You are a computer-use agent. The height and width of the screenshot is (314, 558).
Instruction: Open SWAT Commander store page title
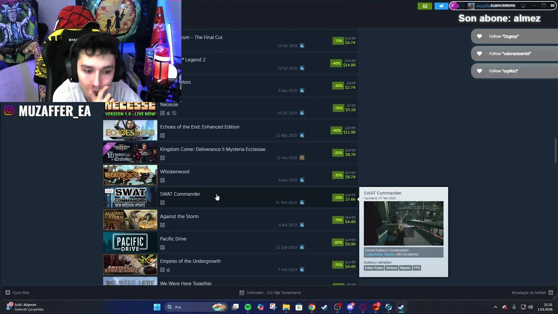(x=180, y=194)
